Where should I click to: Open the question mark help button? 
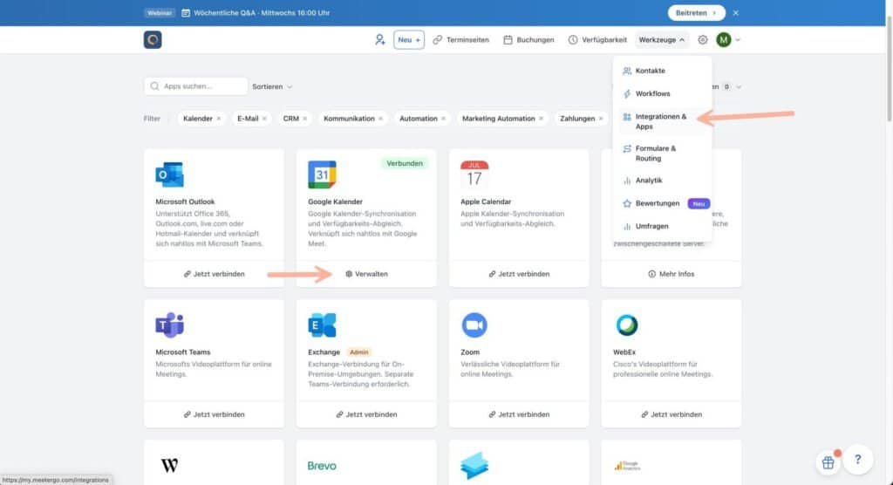point(858,460)
